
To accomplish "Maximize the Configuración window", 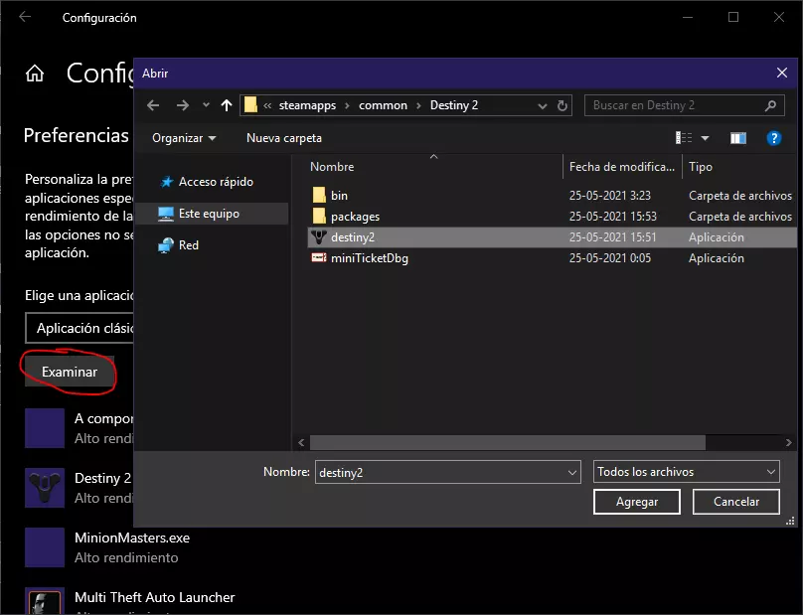I will (733, 18).
